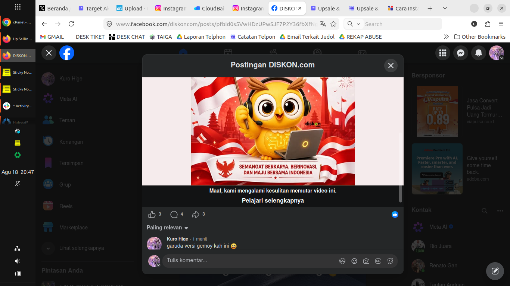Add a GIF to the comment
This screenshot has width=510, height=286.
click(378, 261)
